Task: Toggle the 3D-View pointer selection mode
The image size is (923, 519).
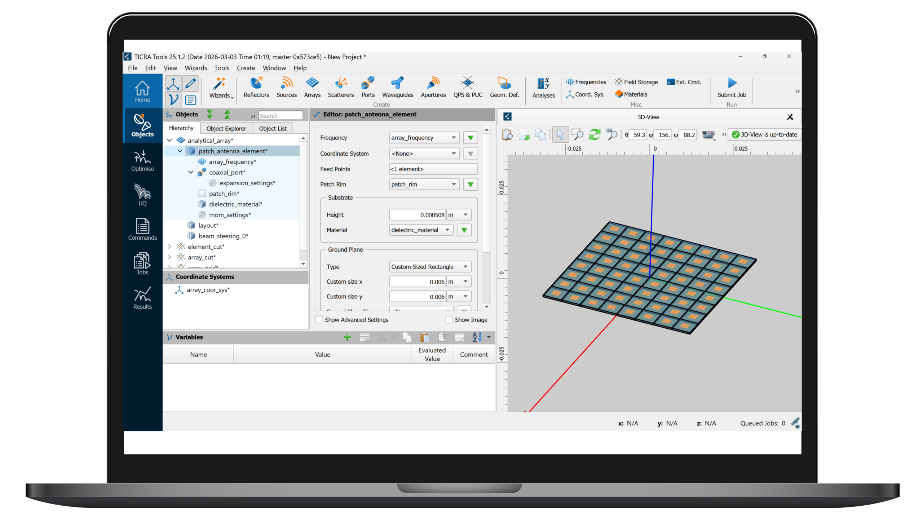Action: tap(560, 135)
